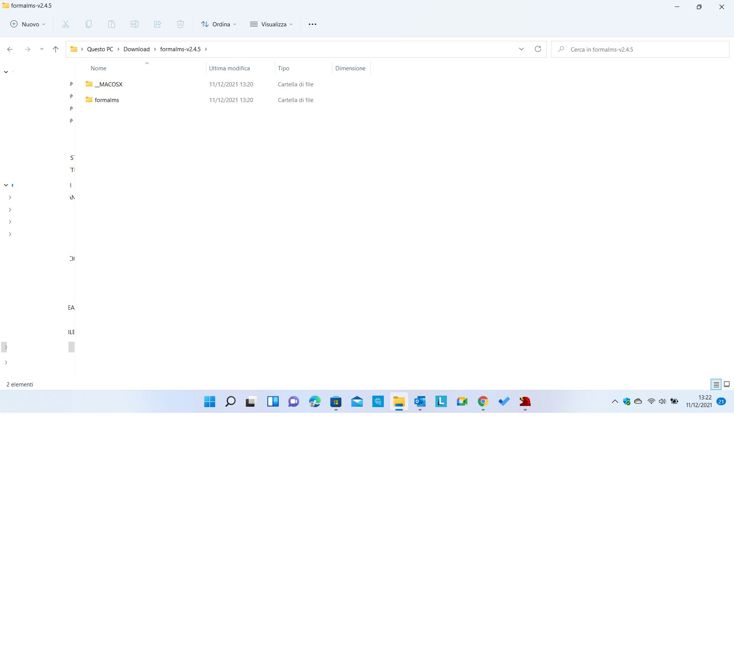Click the Paste clipboard icon
This screenshot has height=646, width=734.
[x=112, y=24]
